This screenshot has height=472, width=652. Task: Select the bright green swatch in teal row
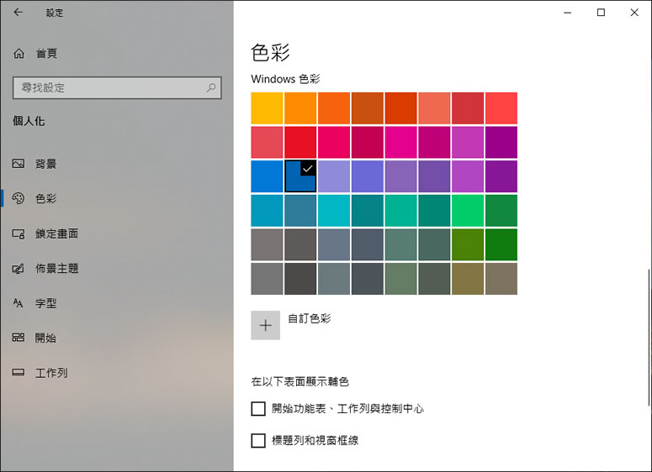point(468,211)
